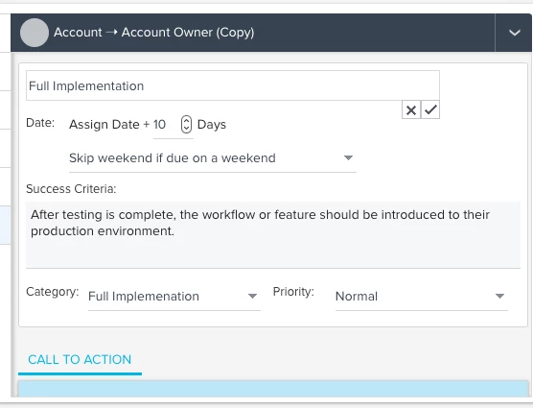Click the Category dropdown arrow icon

click(x=252, y=296)
